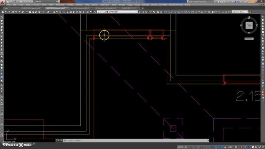Expand the Help dropdown arrow in title bar

pos(247,2)
